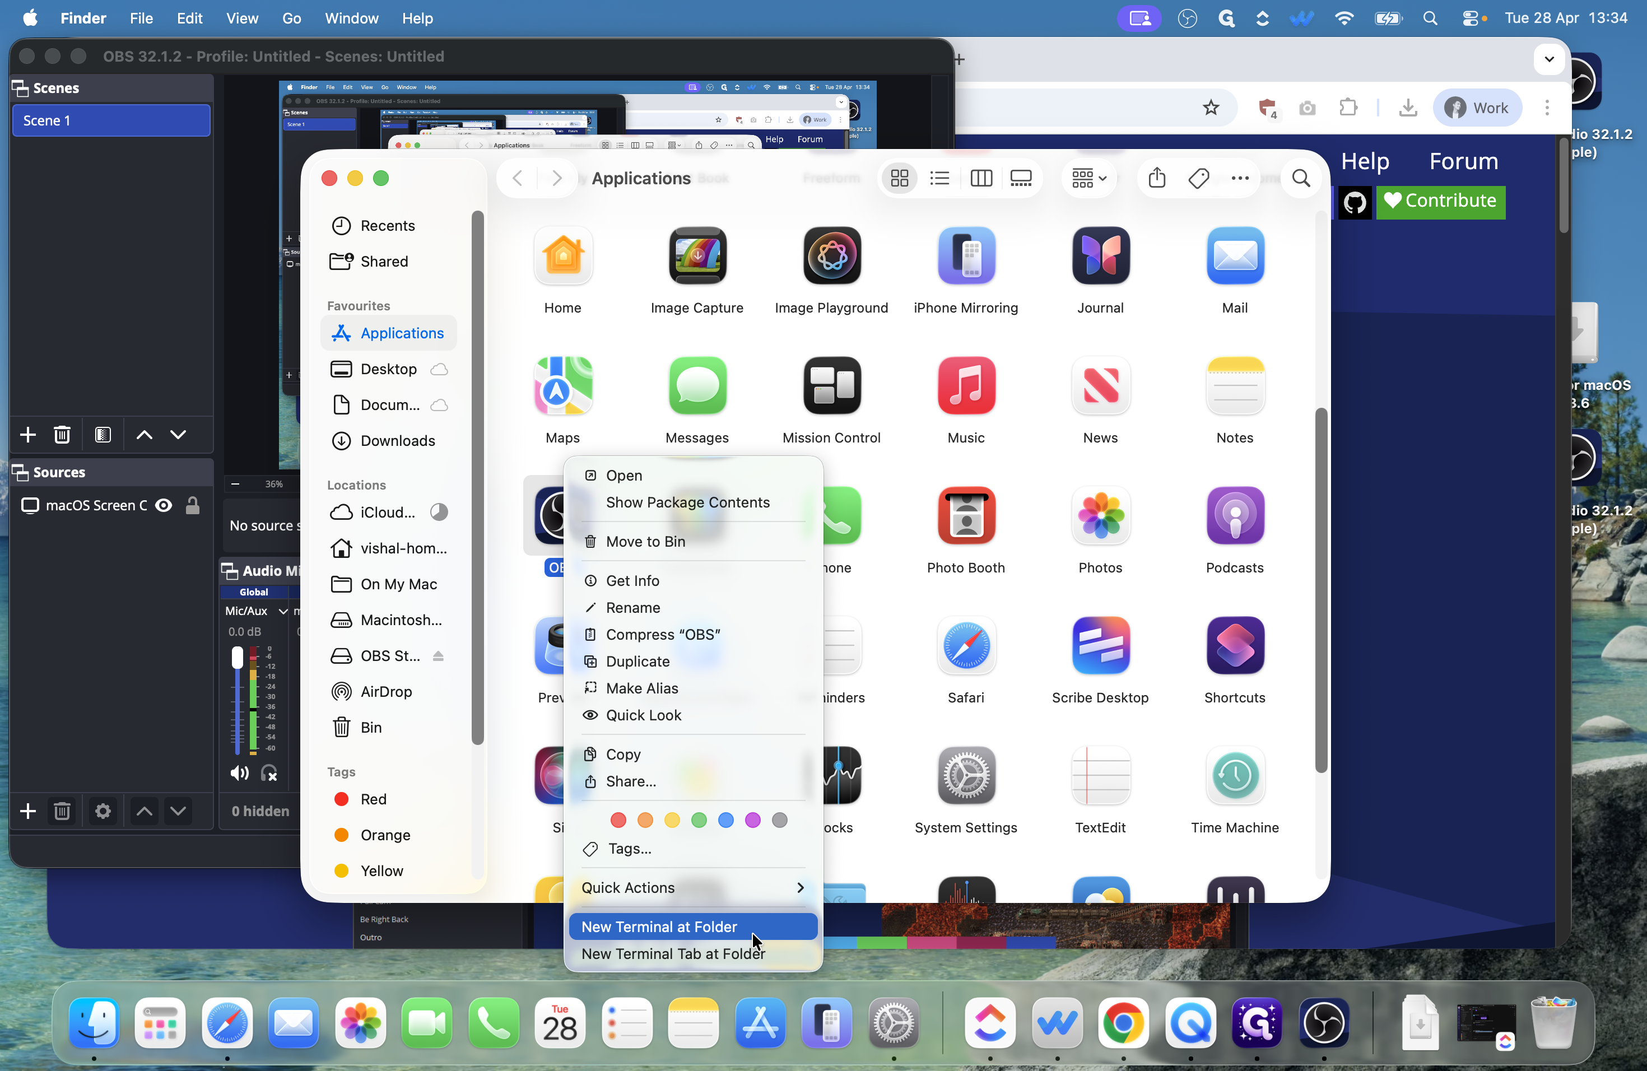Viewport: 1647px width, 1071px height.
Task: Open Mic/Aux dropdown chevron in Audio Mixer
Action: click(x=282, y=611)
